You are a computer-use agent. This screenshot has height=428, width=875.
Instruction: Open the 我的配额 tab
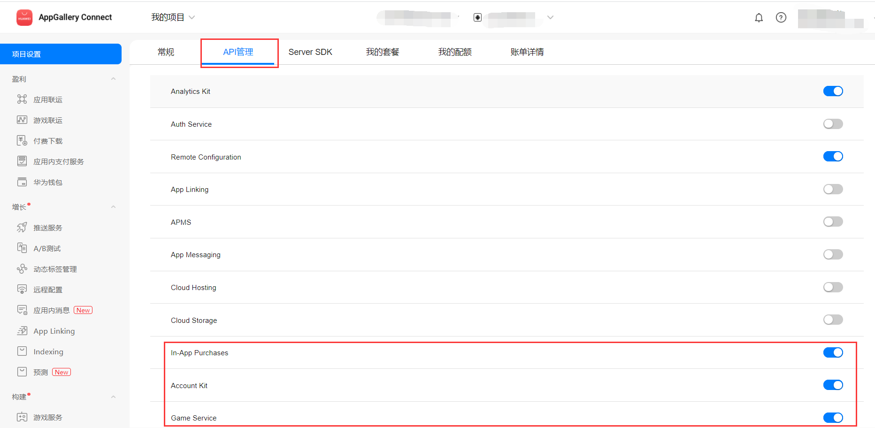click(x=455, y=52)
